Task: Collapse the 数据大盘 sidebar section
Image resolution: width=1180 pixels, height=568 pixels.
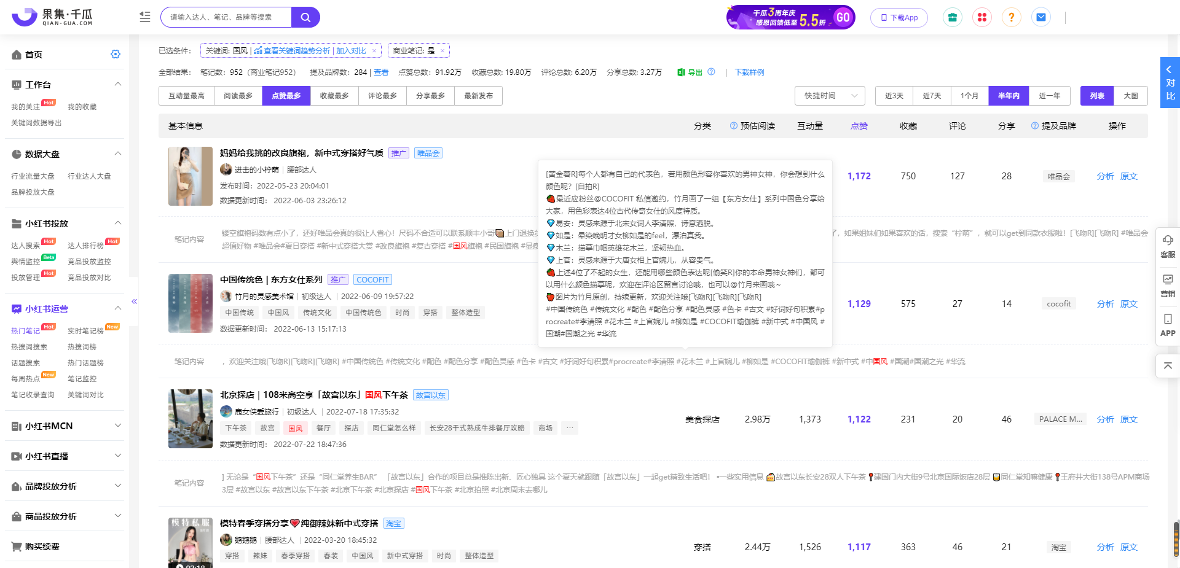Action: 118,154
